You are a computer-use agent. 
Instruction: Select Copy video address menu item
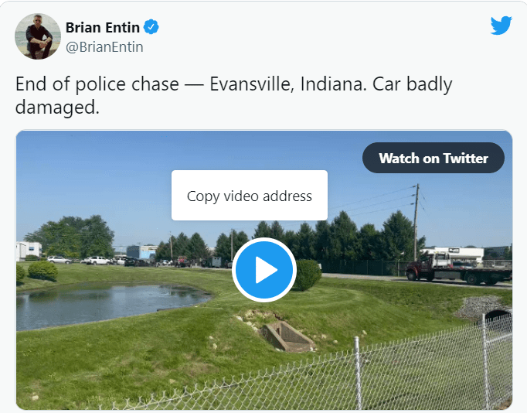(250, 196)
